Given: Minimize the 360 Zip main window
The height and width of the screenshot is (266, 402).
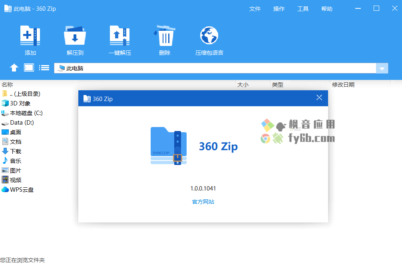Looking at the screenshot, I should click(x=358, y=8).
